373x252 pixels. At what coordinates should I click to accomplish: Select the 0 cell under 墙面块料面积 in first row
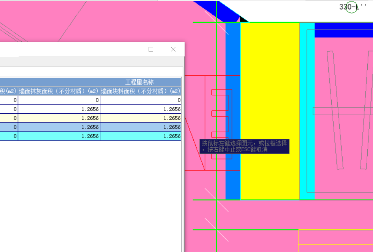point(141,100)
